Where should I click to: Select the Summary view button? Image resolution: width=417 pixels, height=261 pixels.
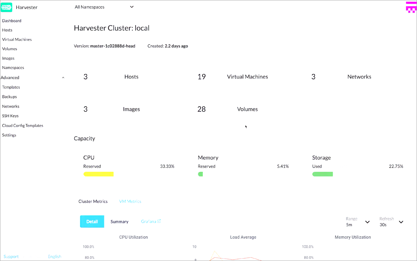tap(120, 222)
